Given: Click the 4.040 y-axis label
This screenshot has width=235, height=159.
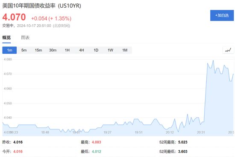Looking at the screenshot, I should click(8, 118).
